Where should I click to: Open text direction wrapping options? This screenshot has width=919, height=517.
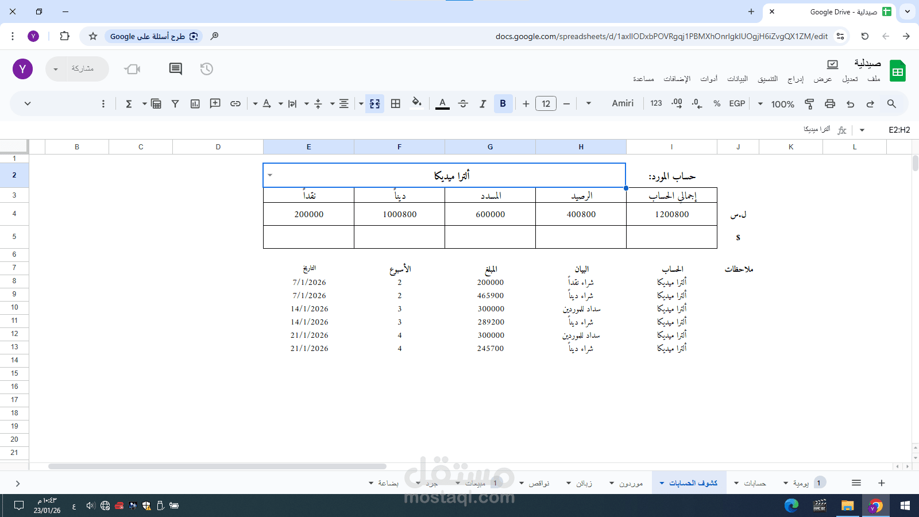292,104
